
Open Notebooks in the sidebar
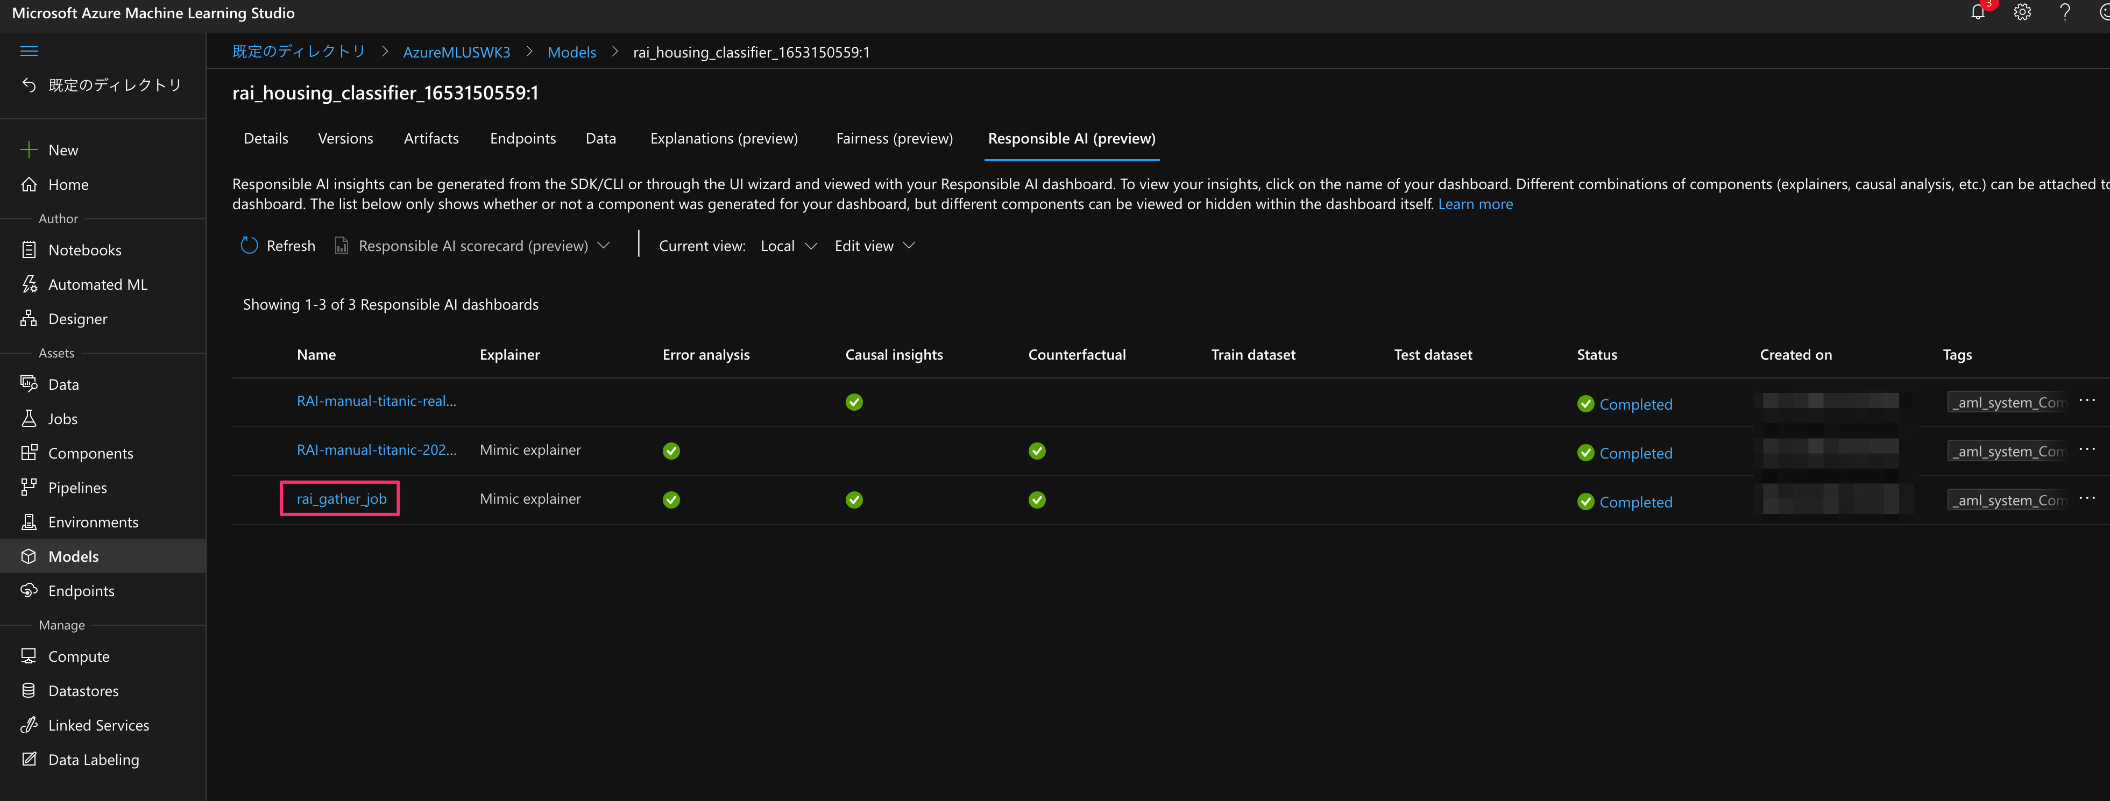click(x=84, y=251)
